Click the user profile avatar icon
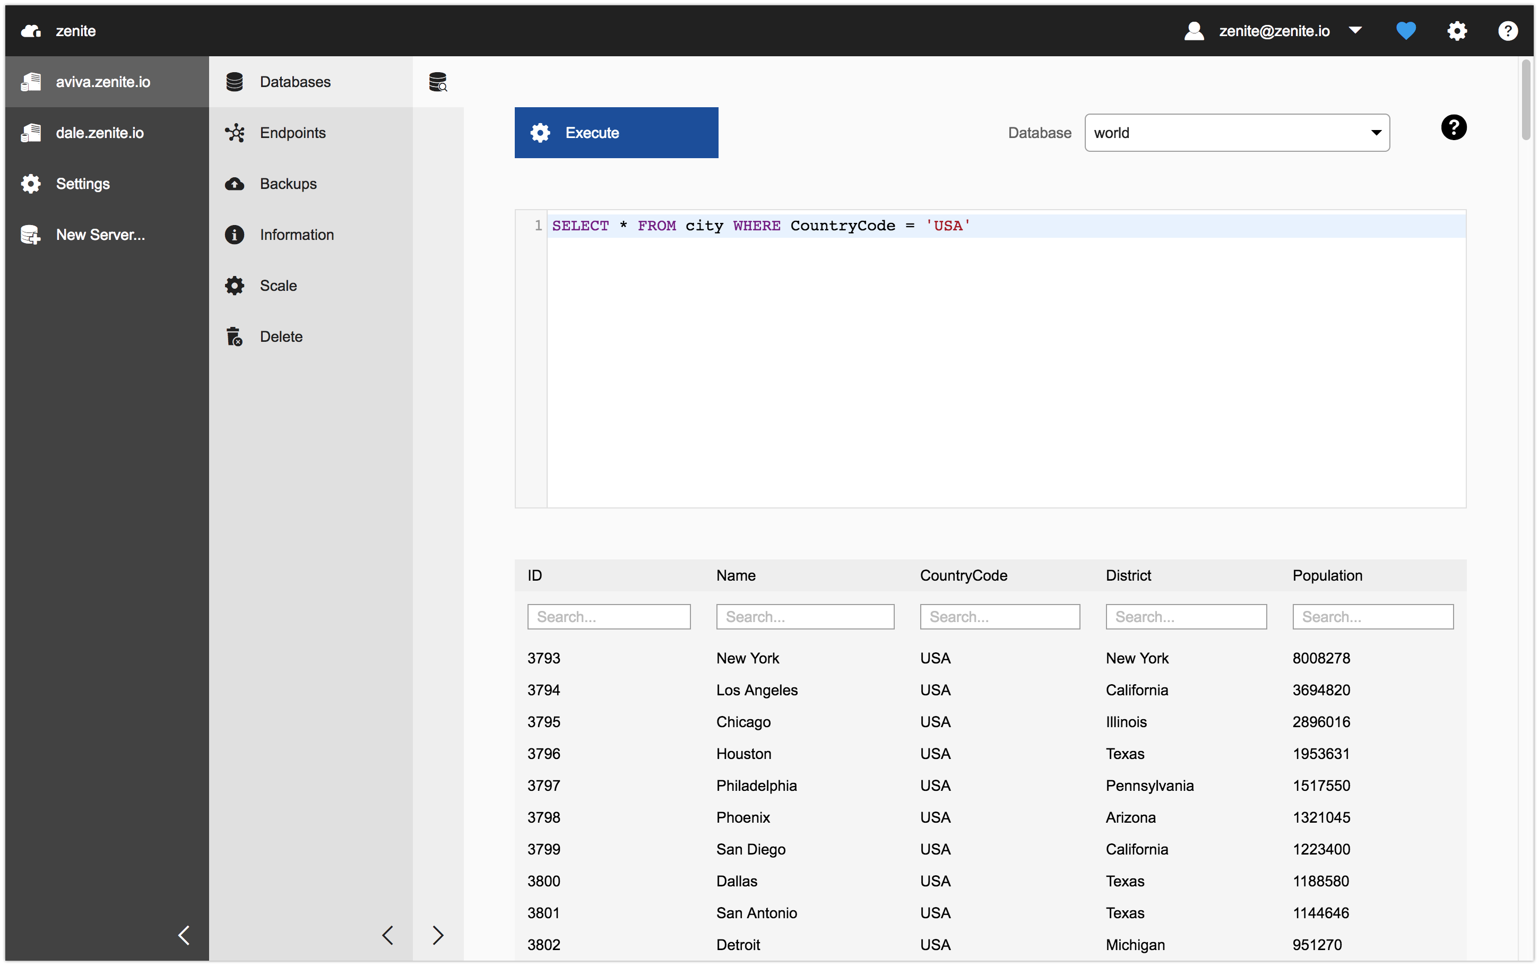Image resolution: width=1539 pixels, height=966 pixels. tap(1194, 31)
